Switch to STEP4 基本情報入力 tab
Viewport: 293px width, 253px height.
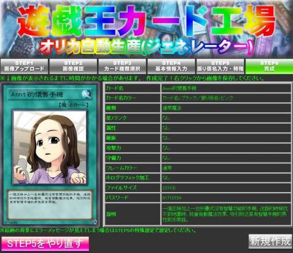171,66
